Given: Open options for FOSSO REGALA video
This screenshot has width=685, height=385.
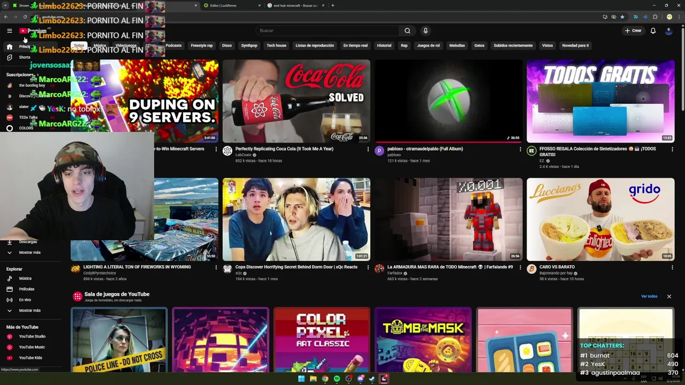Looking at the screenshot, I should tap(672, 149).
